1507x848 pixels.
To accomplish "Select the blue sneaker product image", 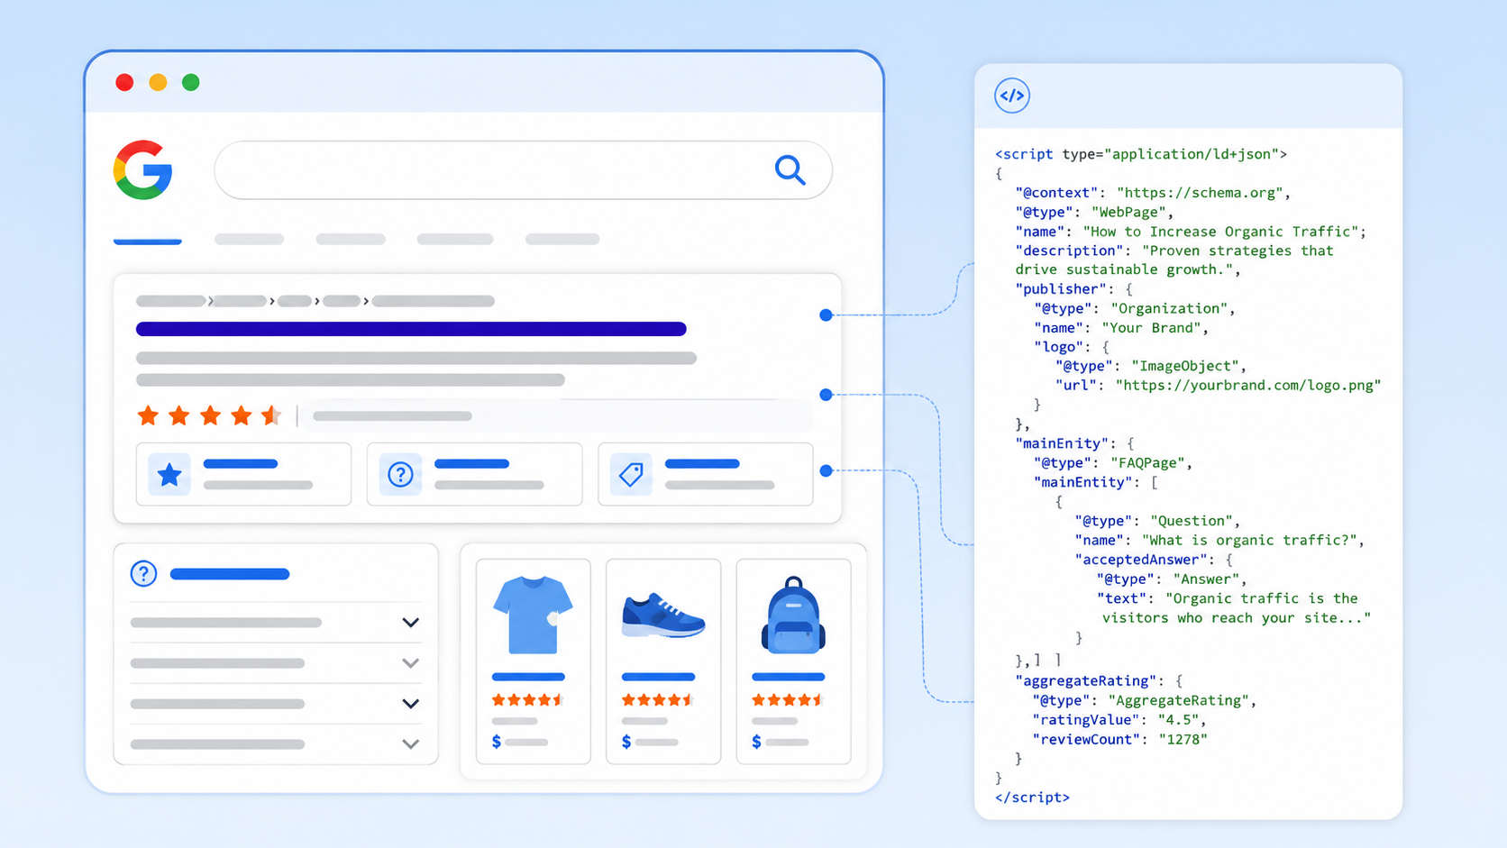I will 663,615.
